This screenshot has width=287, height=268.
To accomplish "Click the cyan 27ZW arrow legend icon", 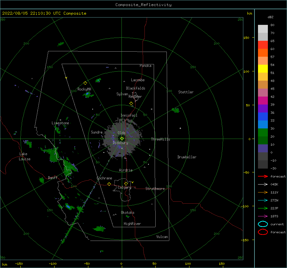I will (x=263, y=200).
